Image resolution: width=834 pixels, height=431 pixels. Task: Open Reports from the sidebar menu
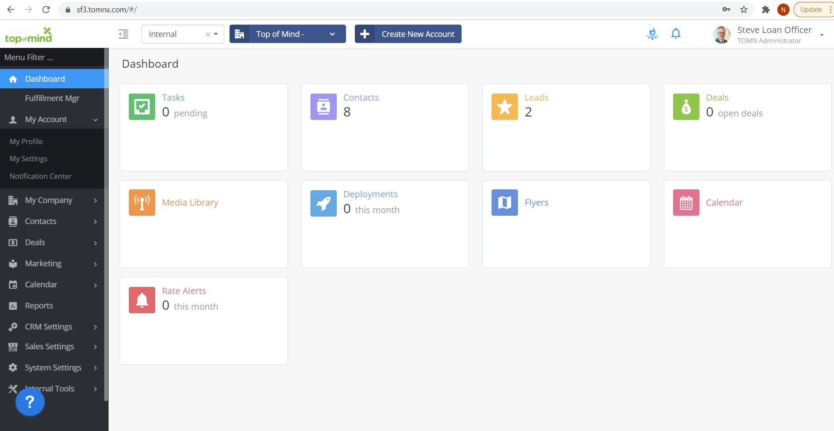[x=39, y=306]
